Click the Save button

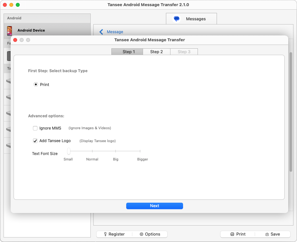pyautogui.click(x=272, y=234)
